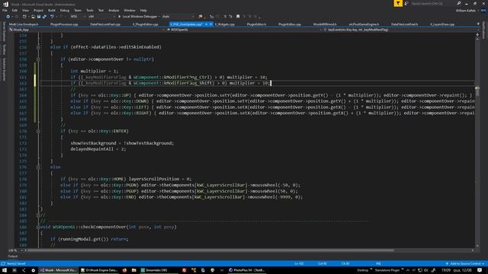
Task: Open the document tabs overflow dropdown
Action: pyautogui.click(x=478, y=24)
